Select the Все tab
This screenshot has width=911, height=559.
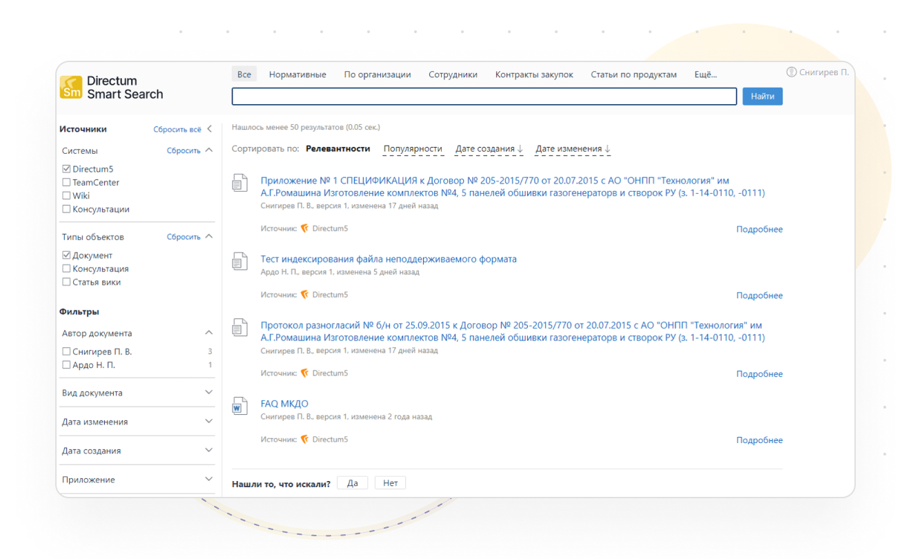244,75
